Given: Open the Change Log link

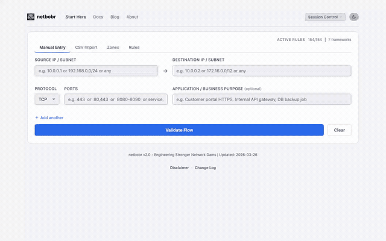Looking at the screenshot, I should (205, 167).
